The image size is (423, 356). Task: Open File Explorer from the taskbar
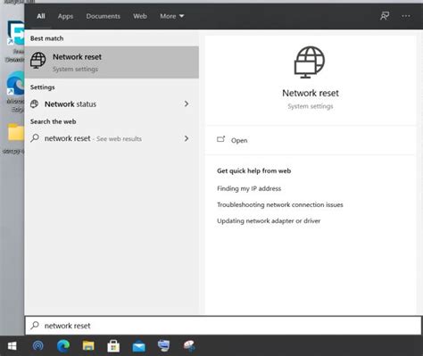click(x=88, y=346)
